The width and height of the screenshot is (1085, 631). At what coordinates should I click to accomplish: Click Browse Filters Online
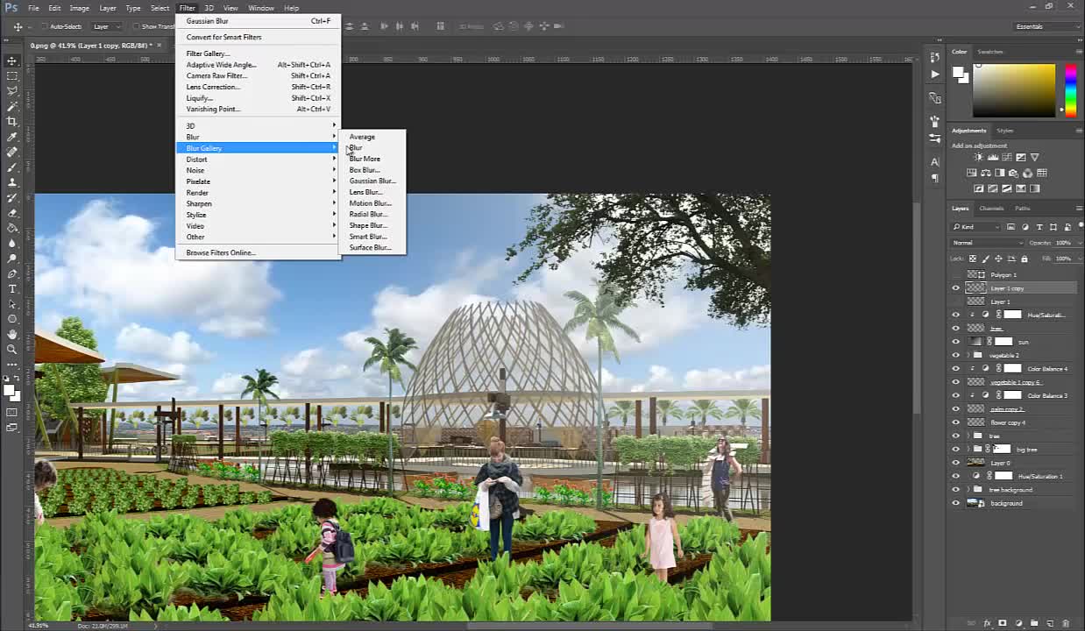(220, 252)
